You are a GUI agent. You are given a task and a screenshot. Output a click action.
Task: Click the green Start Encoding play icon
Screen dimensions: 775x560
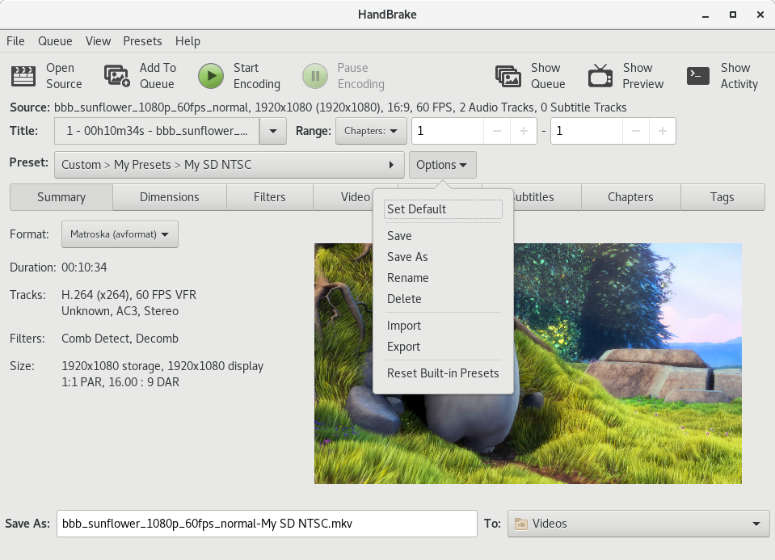point(211,76)
